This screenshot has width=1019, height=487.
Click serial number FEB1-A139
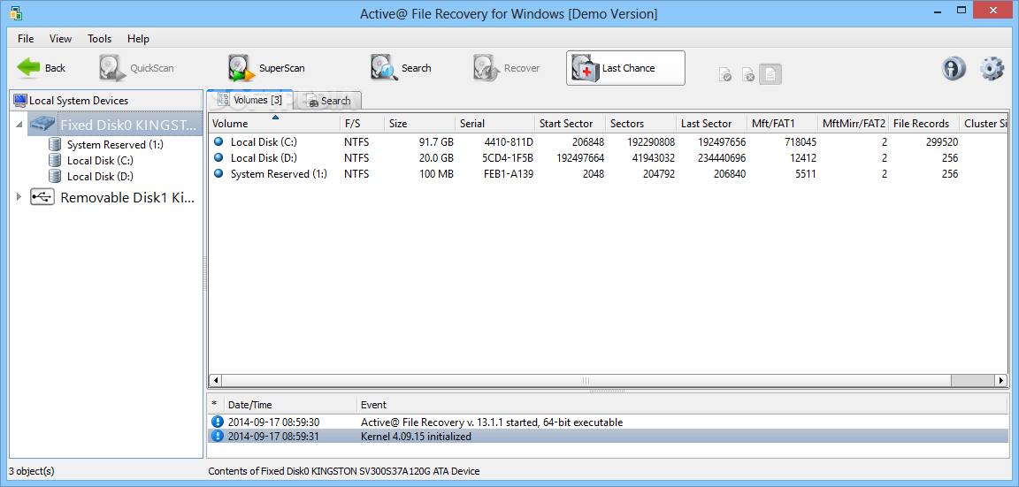click(x=509, y=174)
